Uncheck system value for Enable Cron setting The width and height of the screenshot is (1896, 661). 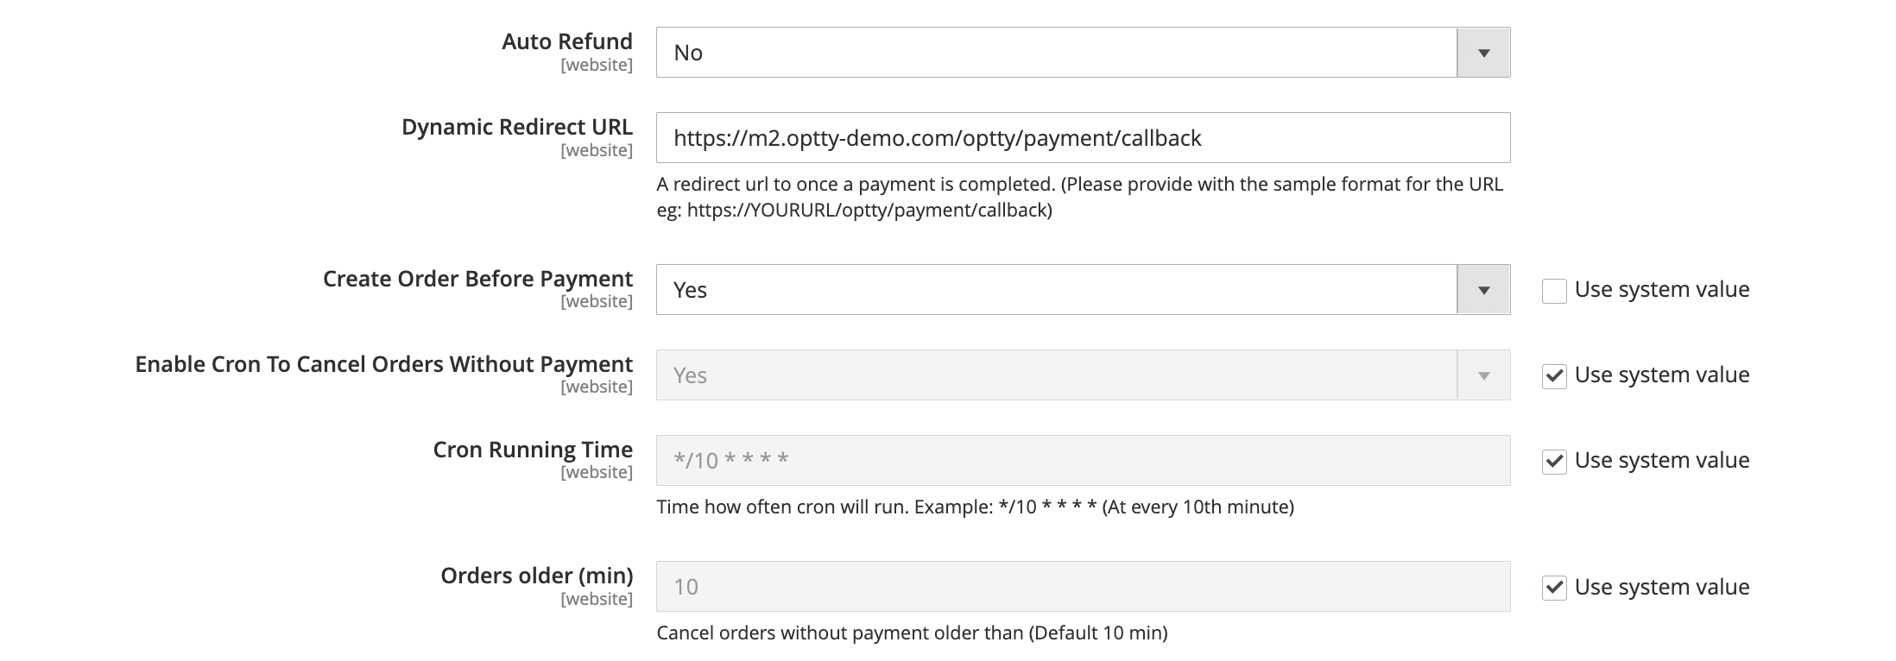(1554, 376)
